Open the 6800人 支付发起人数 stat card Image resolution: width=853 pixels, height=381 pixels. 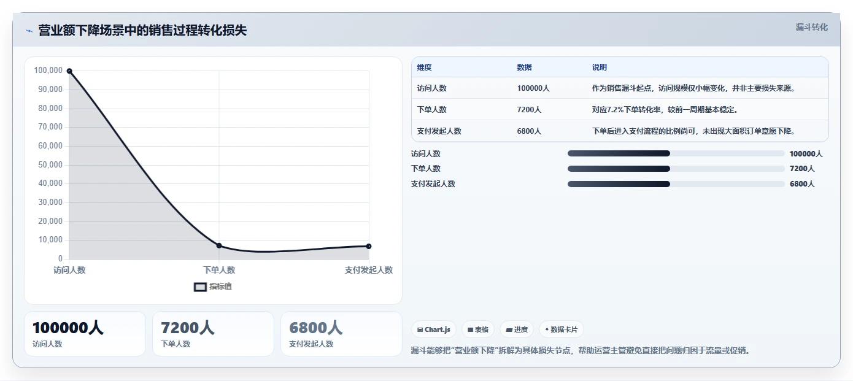point(341,334)
